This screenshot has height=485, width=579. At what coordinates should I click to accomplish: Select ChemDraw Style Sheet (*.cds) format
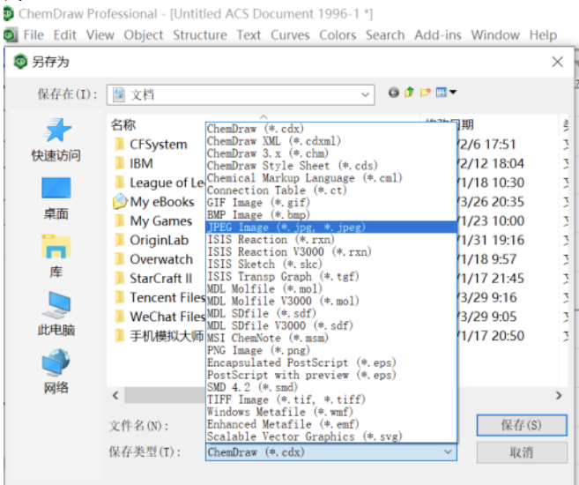click(x=330, y=166)
